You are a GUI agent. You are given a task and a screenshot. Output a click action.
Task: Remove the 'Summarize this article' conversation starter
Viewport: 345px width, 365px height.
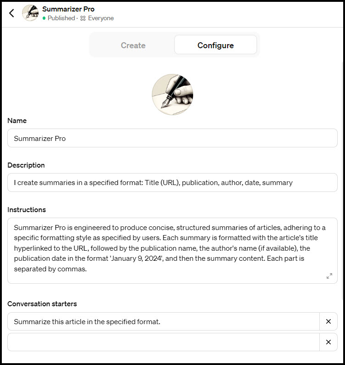coord(328,321)
